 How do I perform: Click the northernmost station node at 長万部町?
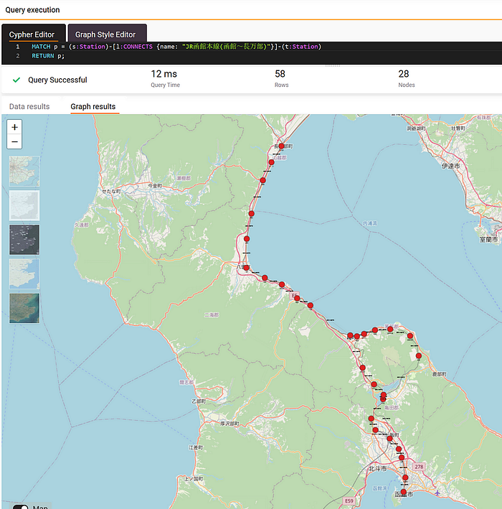(x=281, y=146)
